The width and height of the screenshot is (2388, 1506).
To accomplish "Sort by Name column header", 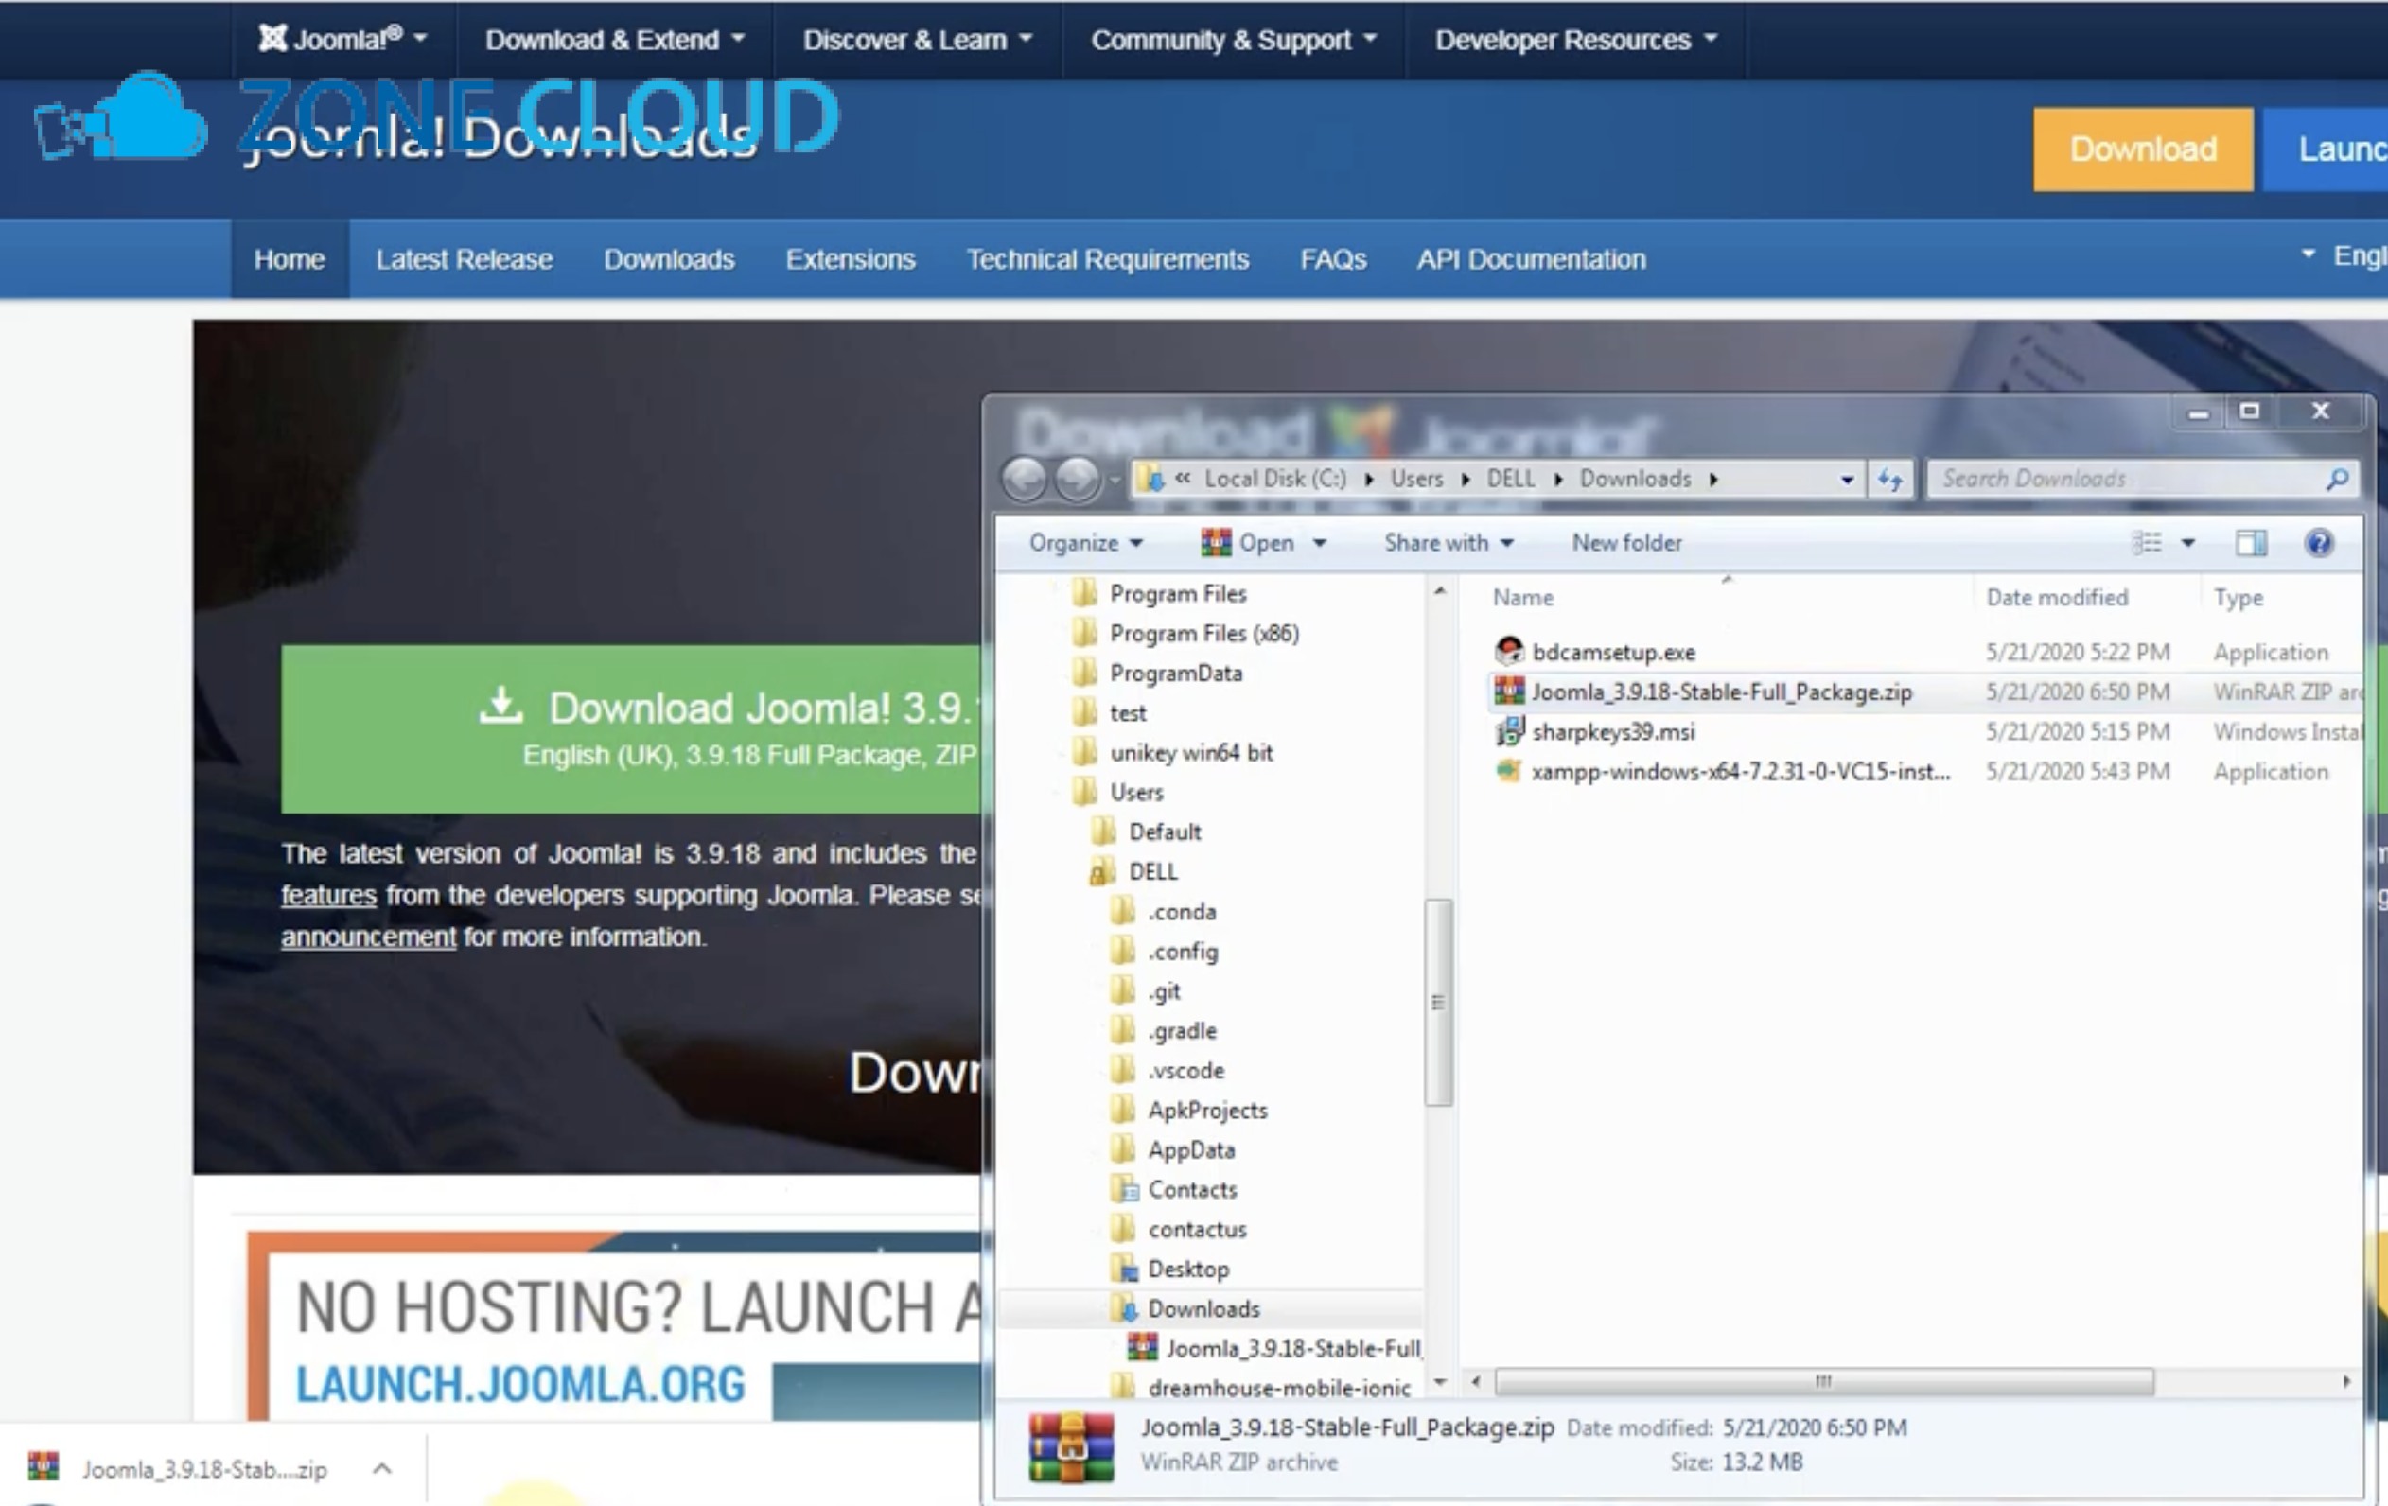I will (x=1523, y=597).
